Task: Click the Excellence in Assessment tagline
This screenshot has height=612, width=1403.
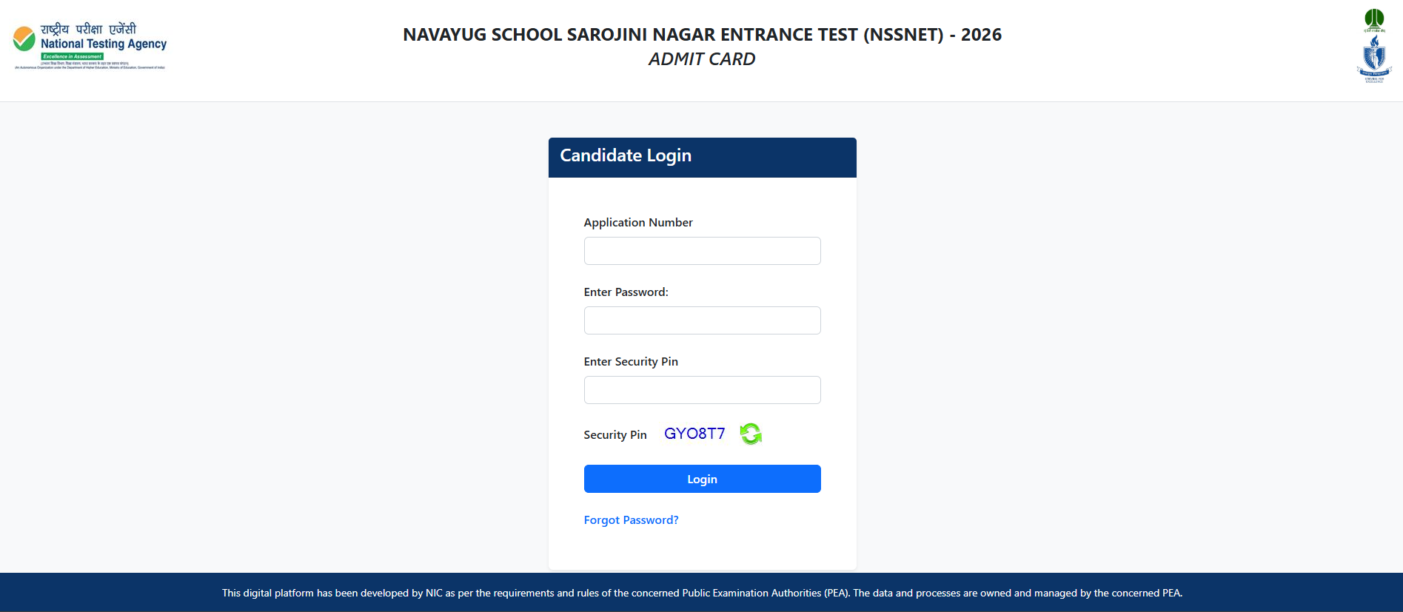Action: (x=73, y=56)
